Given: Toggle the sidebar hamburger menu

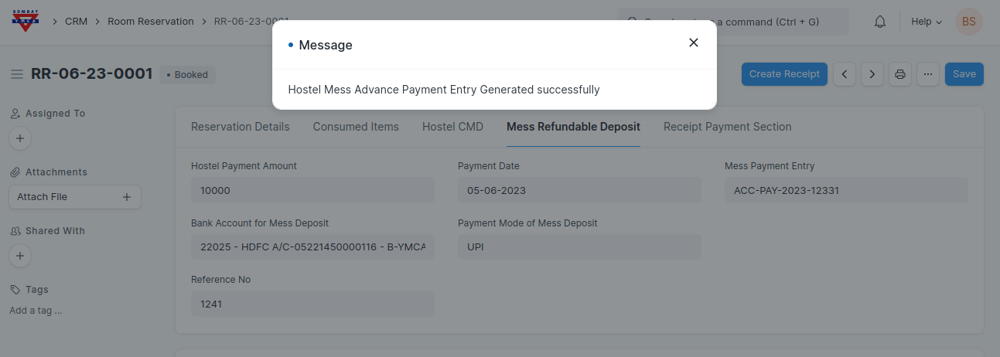Looking at the screenshot, I should pos(17,74).
